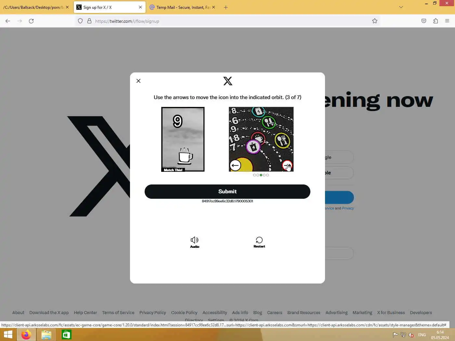Viewport: 455px width, 341px height.
Task: Click the Firefox taskbar icon
Action: click(x=26, y=335)
